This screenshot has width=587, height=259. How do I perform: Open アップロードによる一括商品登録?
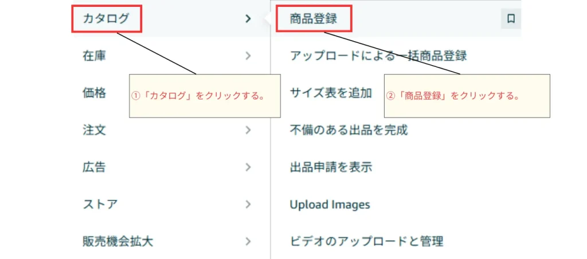[x=378, y=55]
